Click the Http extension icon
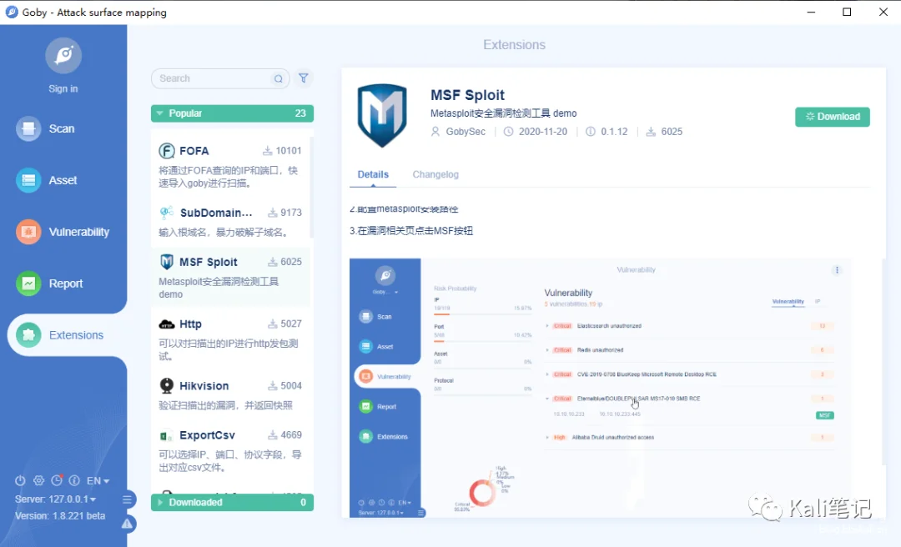The width and height of the screenshot is (901, 547). pyautogui.click(x=167, y=324)
